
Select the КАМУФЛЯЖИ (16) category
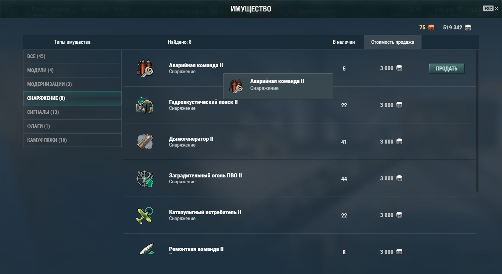72,140
